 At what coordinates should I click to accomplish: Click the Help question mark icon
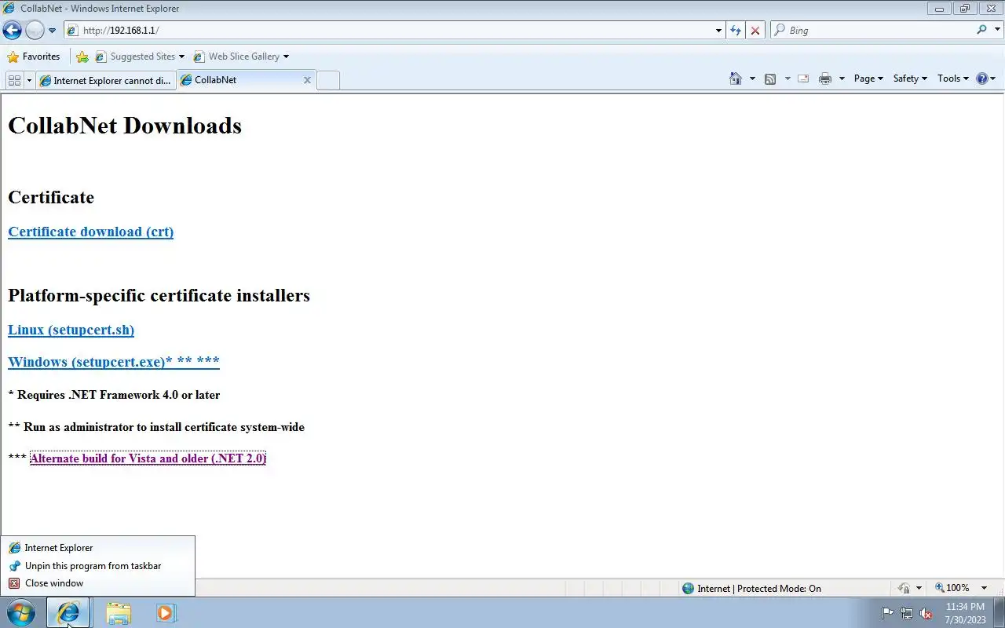(x=981, y=78)
